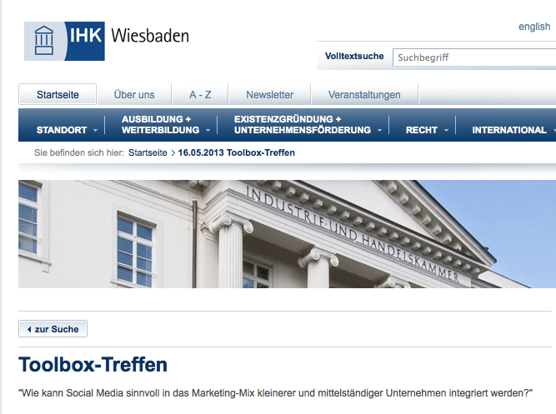Open Existenzgründung + Unternehmensförderung dropdown

307,125
